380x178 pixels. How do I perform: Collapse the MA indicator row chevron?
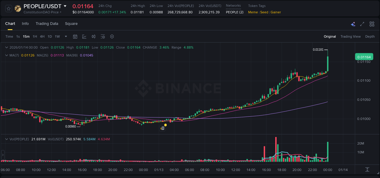coord(7,55)
